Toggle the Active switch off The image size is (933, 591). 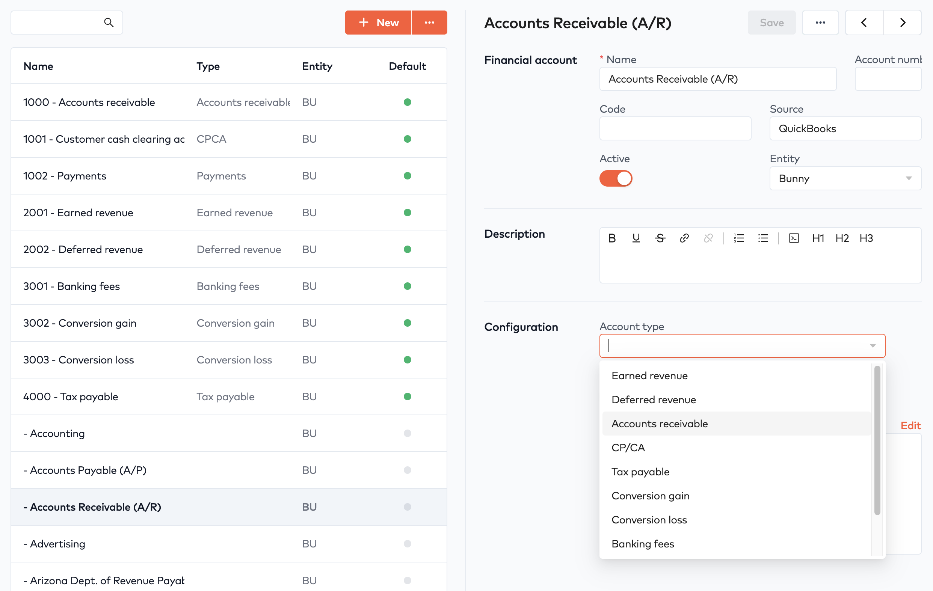(x=616, y=179)
